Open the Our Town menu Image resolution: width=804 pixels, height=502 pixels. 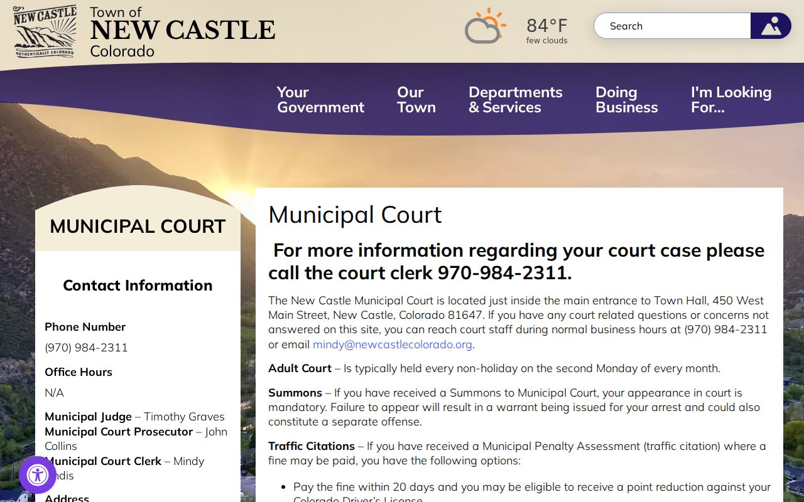416,100
